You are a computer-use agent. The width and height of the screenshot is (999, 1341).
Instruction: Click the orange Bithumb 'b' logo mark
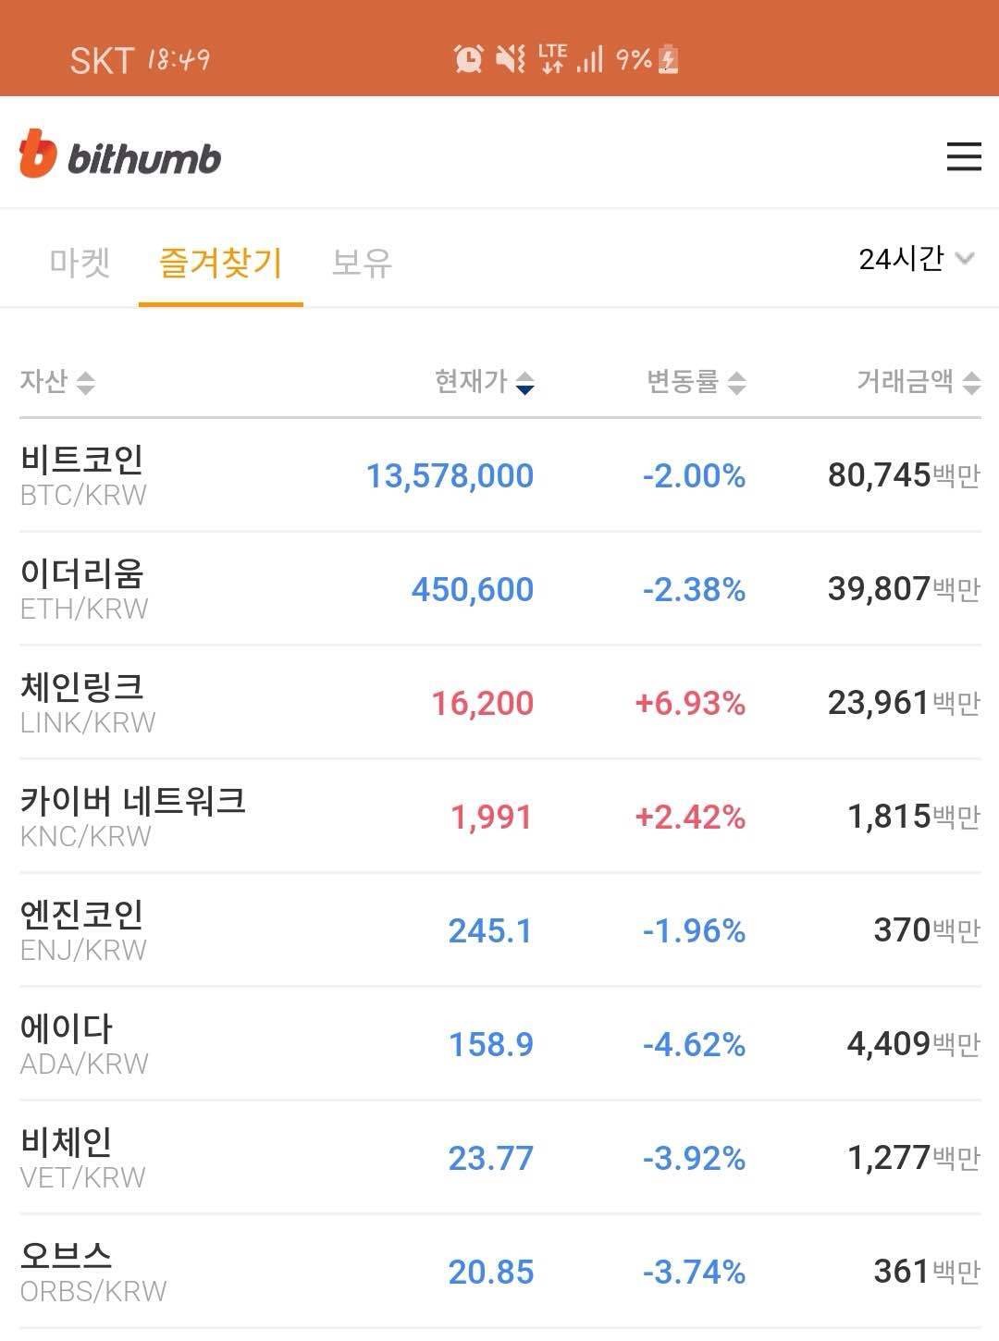pyautogui.click(x=38, y=154)
